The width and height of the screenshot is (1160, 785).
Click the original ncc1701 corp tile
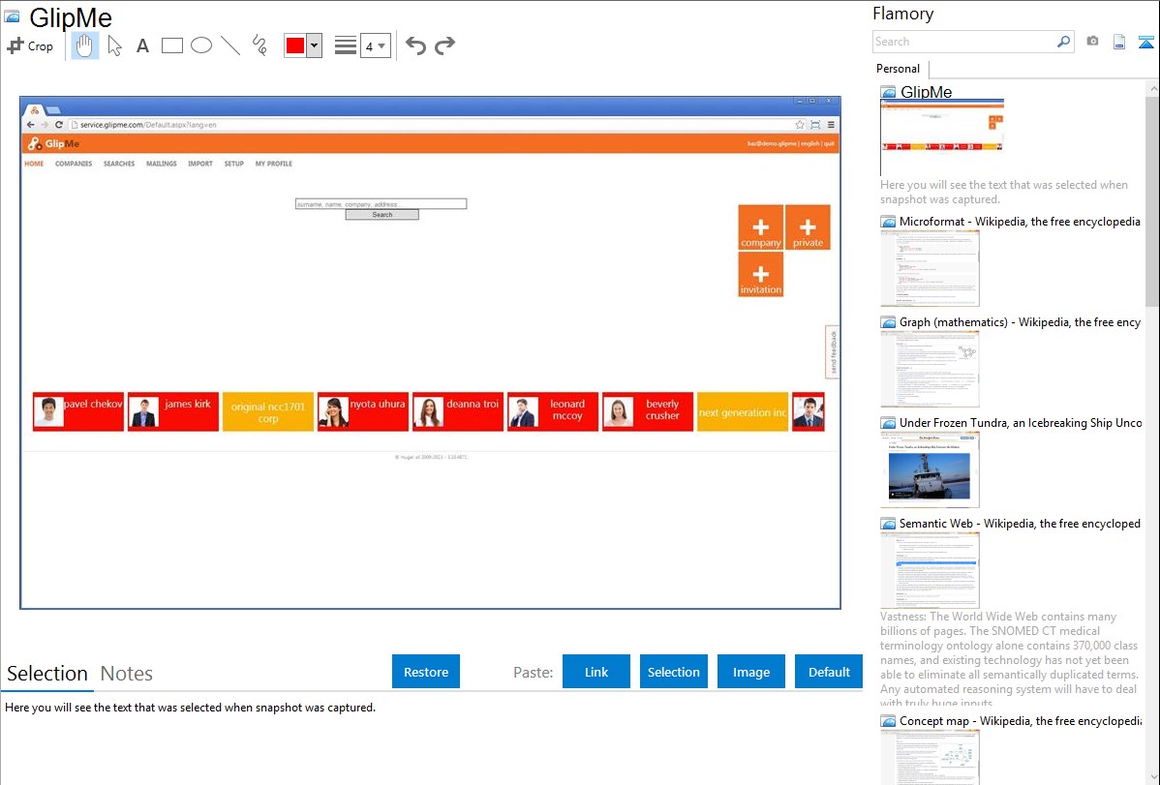pos(268,411)
